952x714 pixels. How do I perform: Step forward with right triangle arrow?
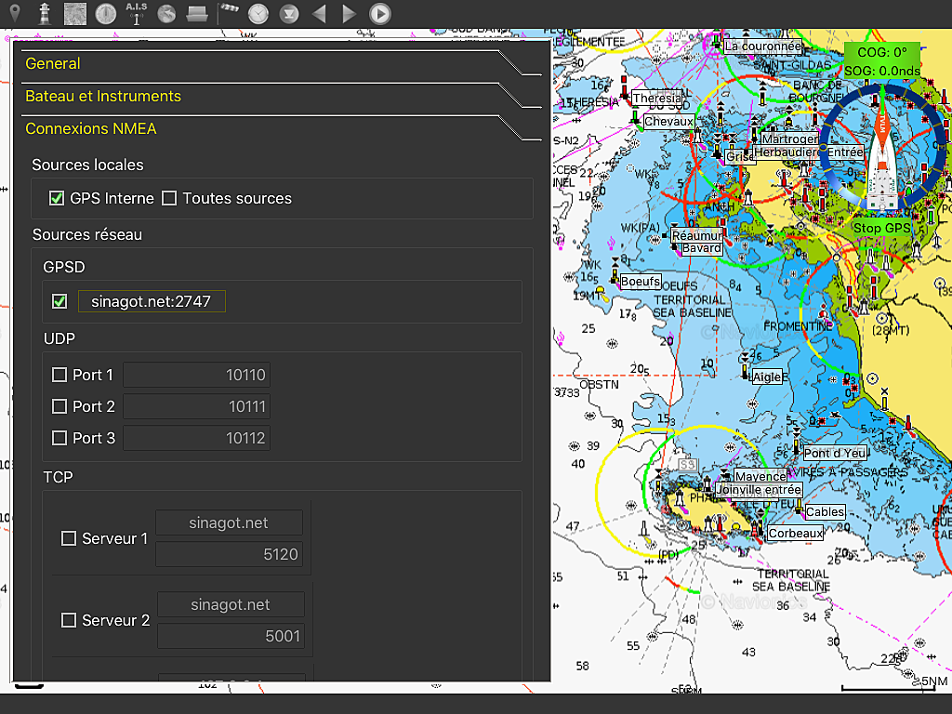[x=350, y=13]
